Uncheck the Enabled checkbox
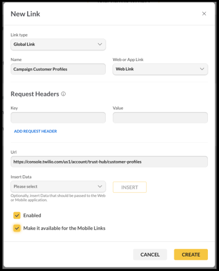Viewport: 219px width, 271px height. coord(17,215)
